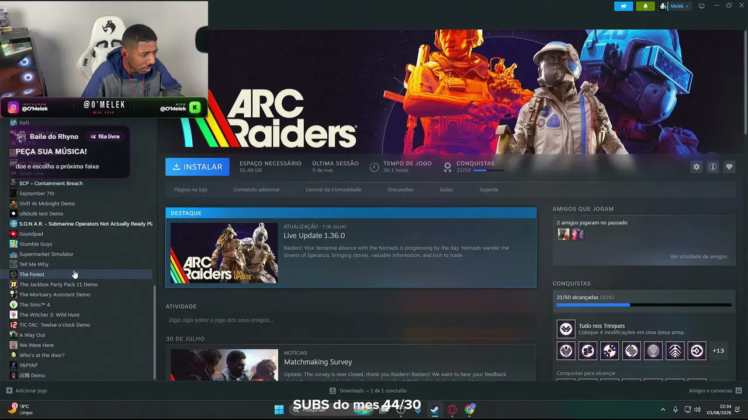Select SCP – Containment Breach in the library
Image resolution: width=748 pixels, height=420 pixels.
coord(51,183)
